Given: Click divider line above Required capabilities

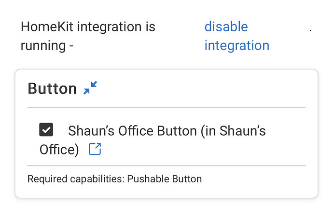Looking at the screenshot, I should (166, 166).
